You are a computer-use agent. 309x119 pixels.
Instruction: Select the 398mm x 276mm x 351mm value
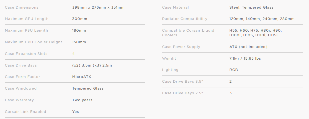click(x=98, y=7)
